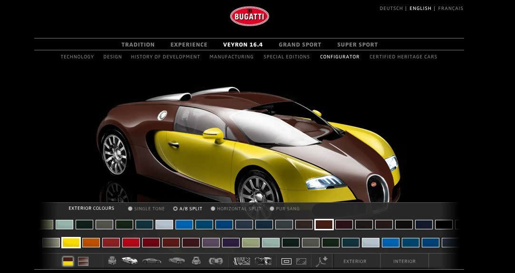Choose the Single Tone option

[x=146, y=208]
